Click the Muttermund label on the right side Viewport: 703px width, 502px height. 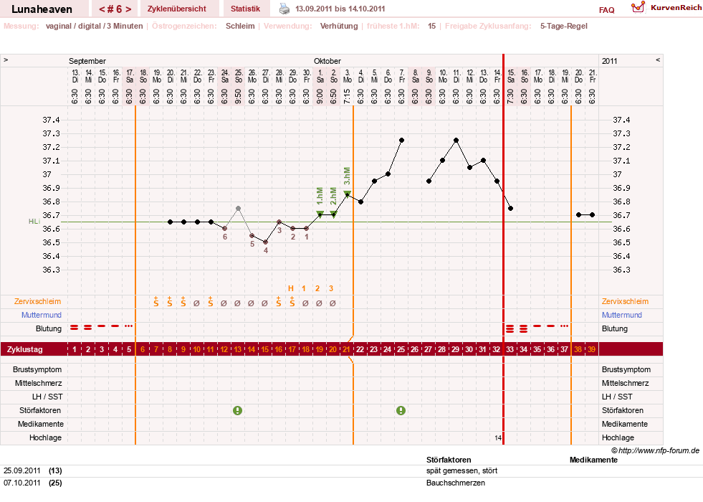pos(622,315)
